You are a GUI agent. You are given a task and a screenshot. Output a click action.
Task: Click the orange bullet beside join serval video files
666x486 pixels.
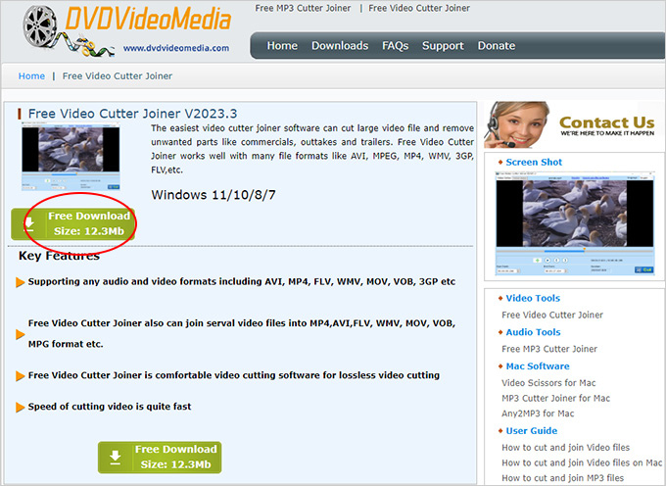[x=20, y=334]
